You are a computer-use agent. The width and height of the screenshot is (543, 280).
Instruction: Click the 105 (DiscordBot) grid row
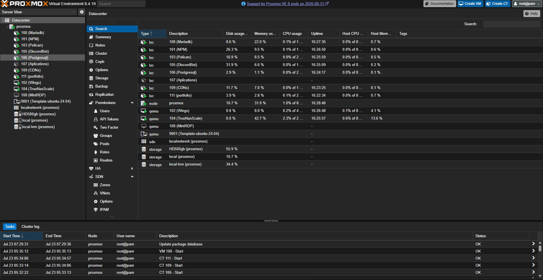click(340, 65)
